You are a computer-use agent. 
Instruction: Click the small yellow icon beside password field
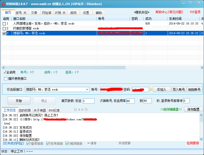[151, 89]
